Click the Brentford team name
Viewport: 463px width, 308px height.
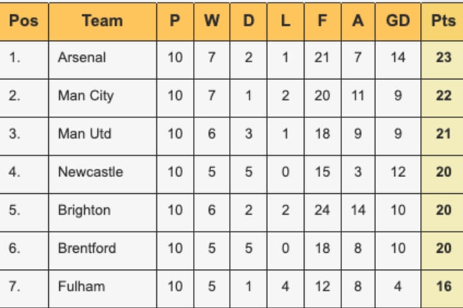point(87,248)
